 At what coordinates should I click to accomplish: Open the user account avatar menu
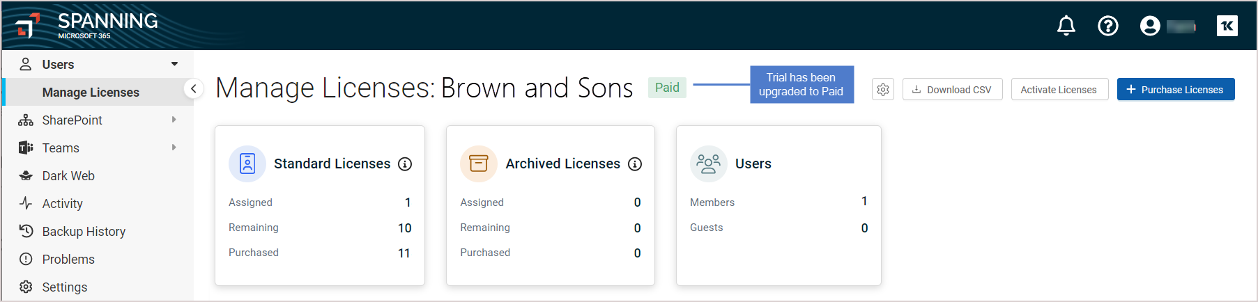tap(1150, 26)
